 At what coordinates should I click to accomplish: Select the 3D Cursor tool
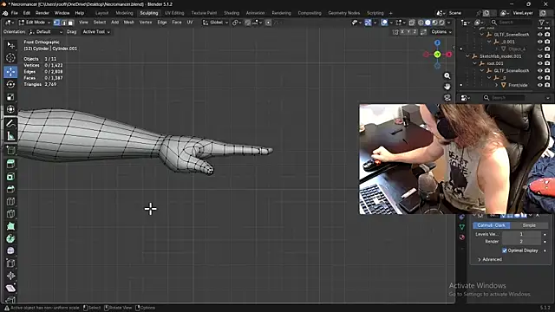10,58
